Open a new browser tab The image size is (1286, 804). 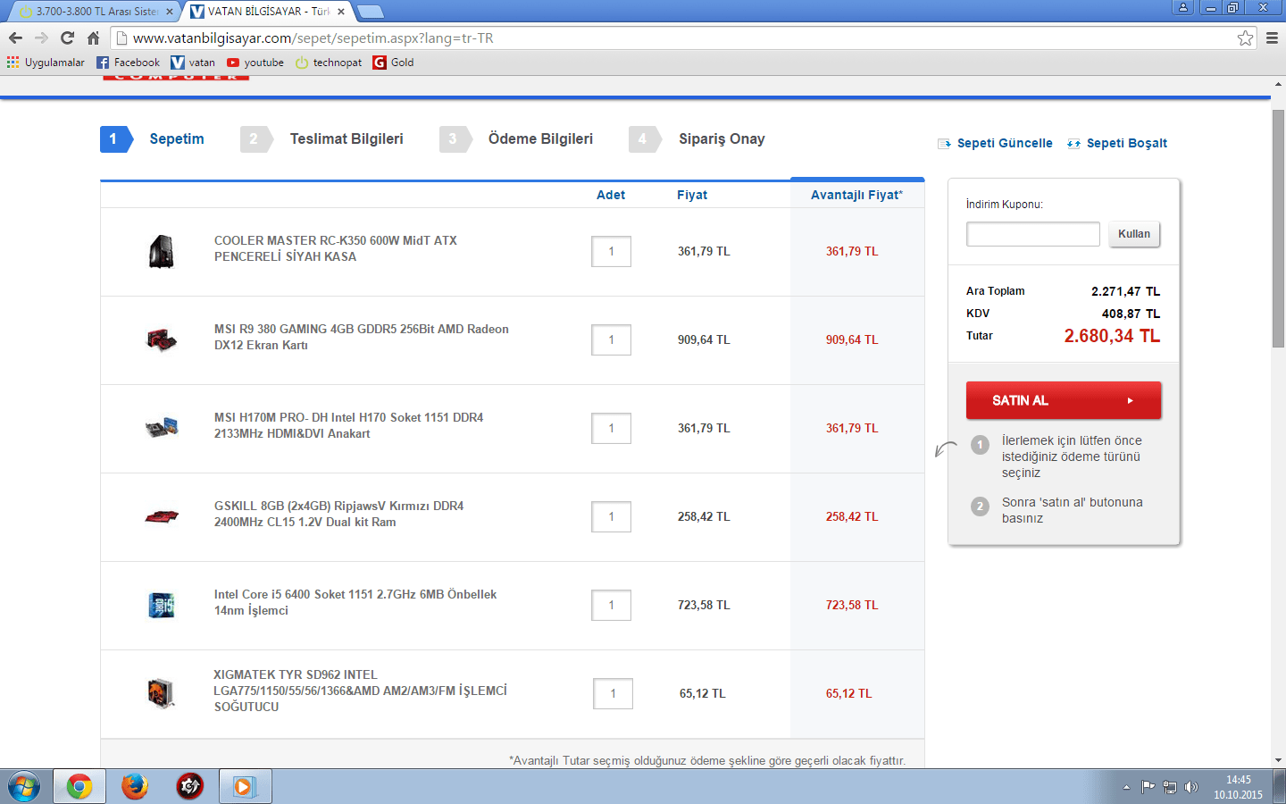click(370, 12)
